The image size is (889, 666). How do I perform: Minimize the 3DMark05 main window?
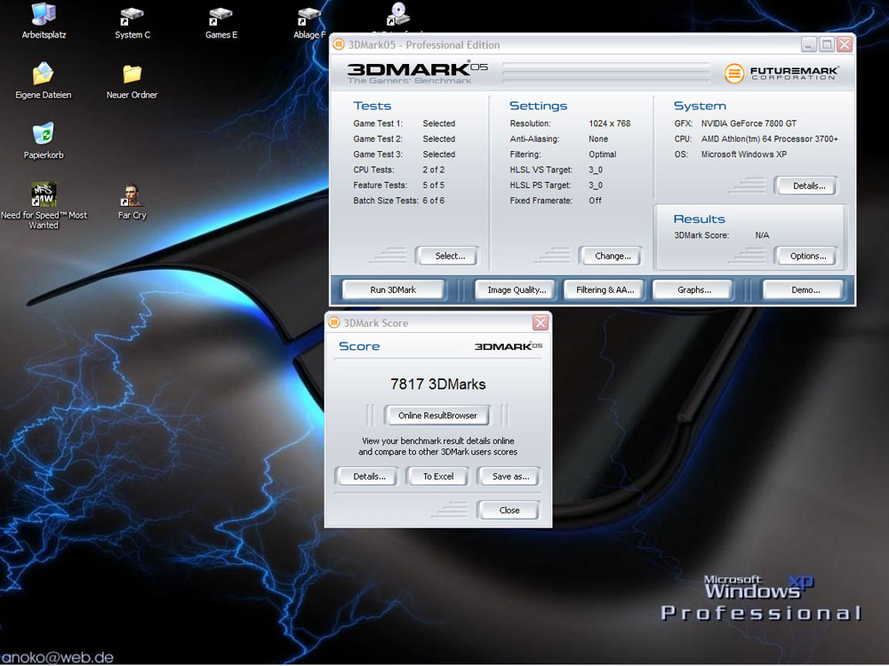(x=808, y=44)
